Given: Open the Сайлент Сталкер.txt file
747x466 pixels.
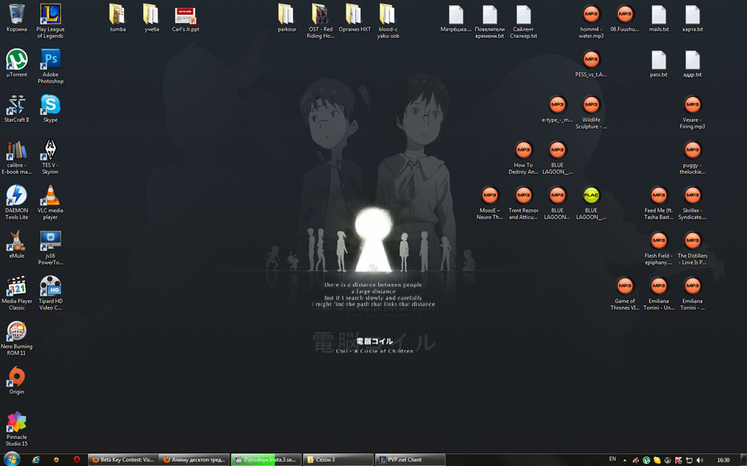Looking at the screenshot, I should (x=523, y=21).
